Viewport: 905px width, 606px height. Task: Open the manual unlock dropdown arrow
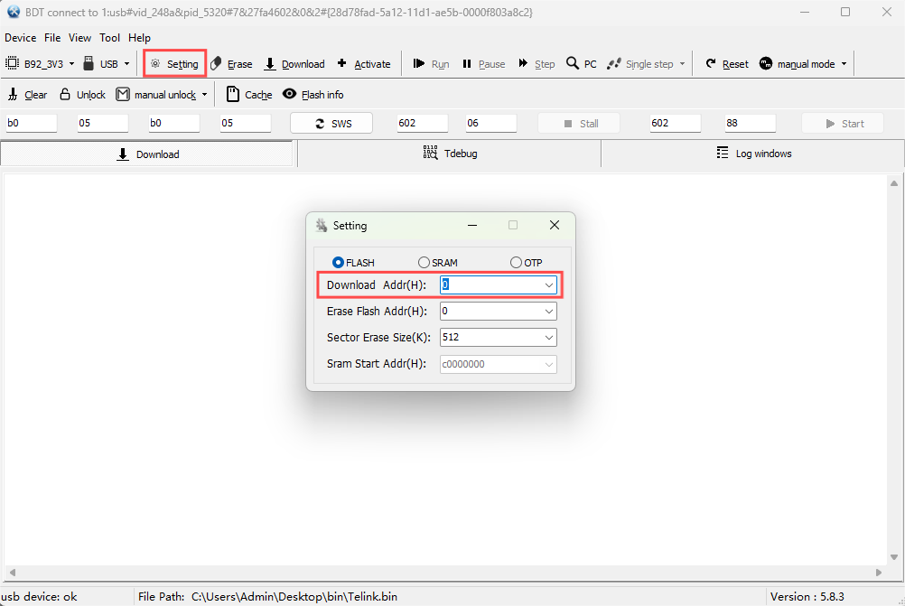[x=204, y=95]
